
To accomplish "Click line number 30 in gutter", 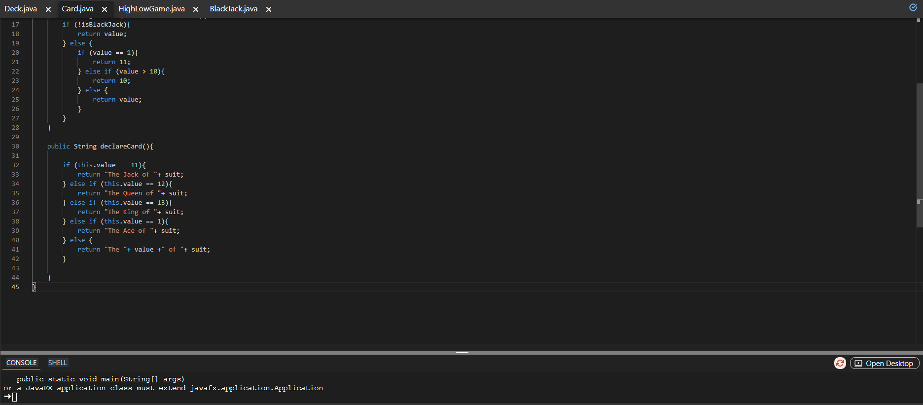I will click(15, 147).
